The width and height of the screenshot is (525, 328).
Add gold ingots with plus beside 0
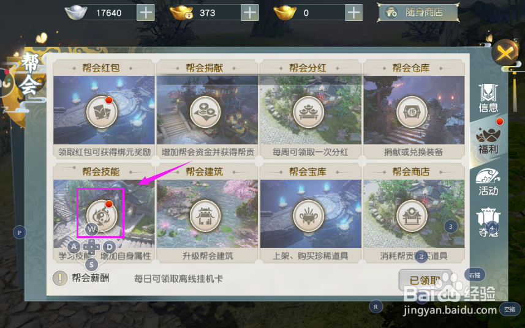pyautogui.click(x=353, y=13)
